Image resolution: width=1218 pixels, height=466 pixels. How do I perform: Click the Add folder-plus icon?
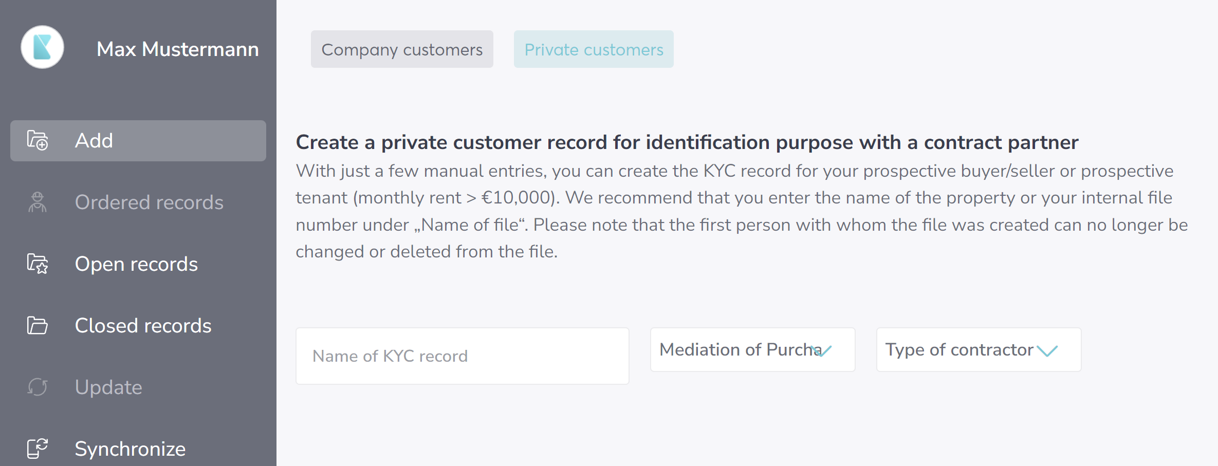[38, 140]
